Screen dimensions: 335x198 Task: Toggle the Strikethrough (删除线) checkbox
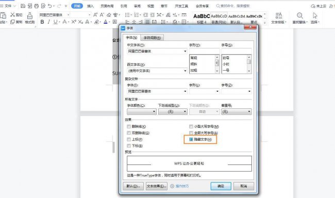click(x=129, y=126)
